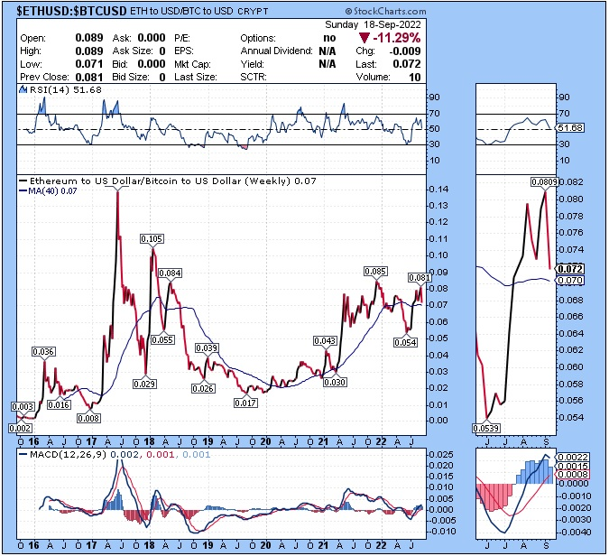609x556 pixels.
Task: Click the 0.084 peak price label
Action: coord(171,273)
